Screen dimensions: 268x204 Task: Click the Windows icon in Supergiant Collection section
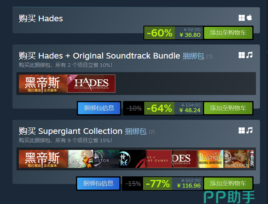pyautogui.click(x=241, y=130)
